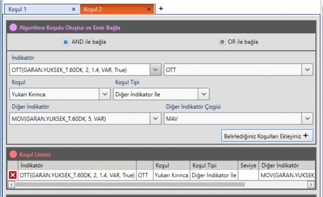Click the Koşul column header in list
Image resolution: width=323 pixels, height=197 pixels.
click(x=171, y=165)
